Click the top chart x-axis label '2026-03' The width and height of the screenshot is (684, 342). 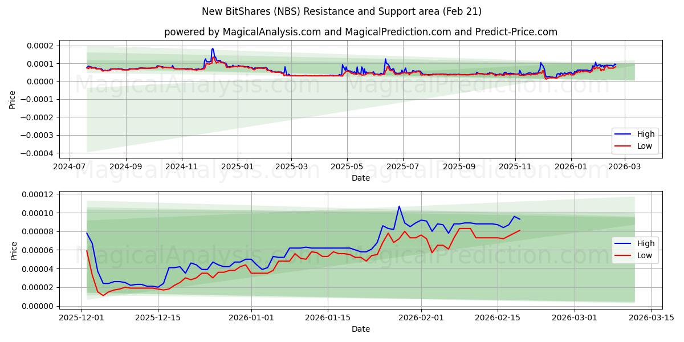coord(625,166)
